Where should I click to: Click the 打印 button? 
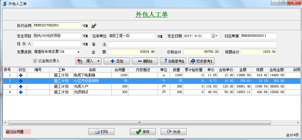click(x=101, y=132)
